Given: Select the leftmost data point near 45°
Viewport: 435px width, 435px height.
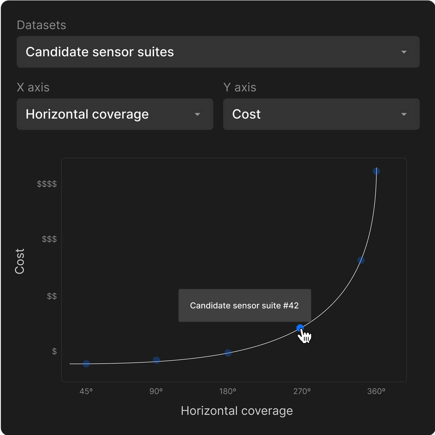Looking at the screenshot, I should tap(86, 364).
